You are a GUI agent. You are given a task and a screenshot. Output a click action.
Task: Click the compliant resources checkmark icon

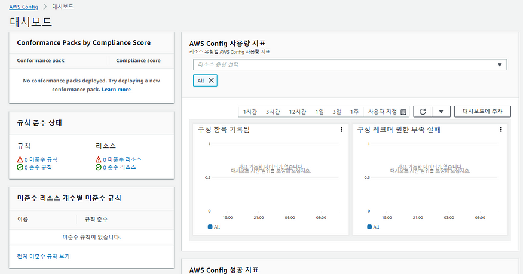point(99,167)
